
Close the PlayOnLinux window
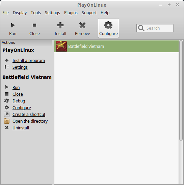click(x=178, y=5)
